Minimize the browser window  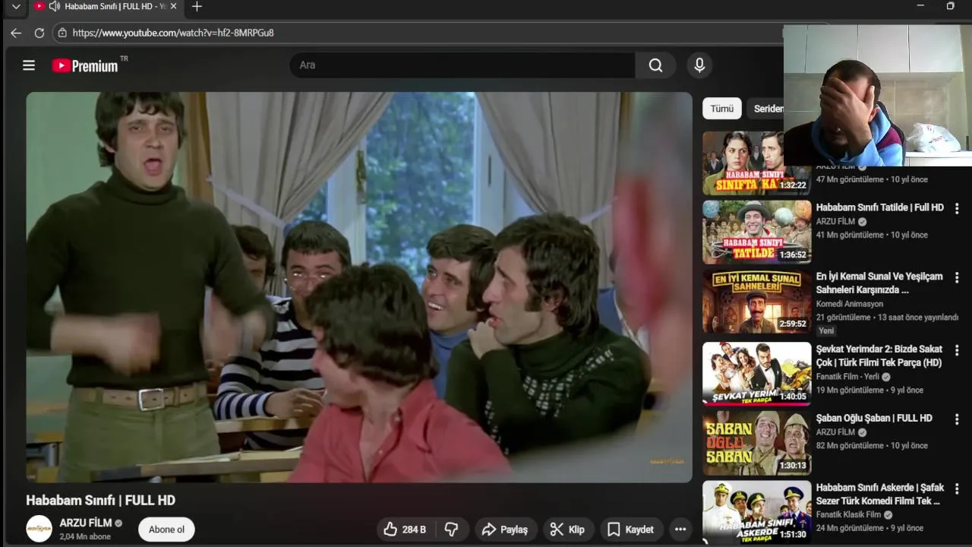pos(920,6)
